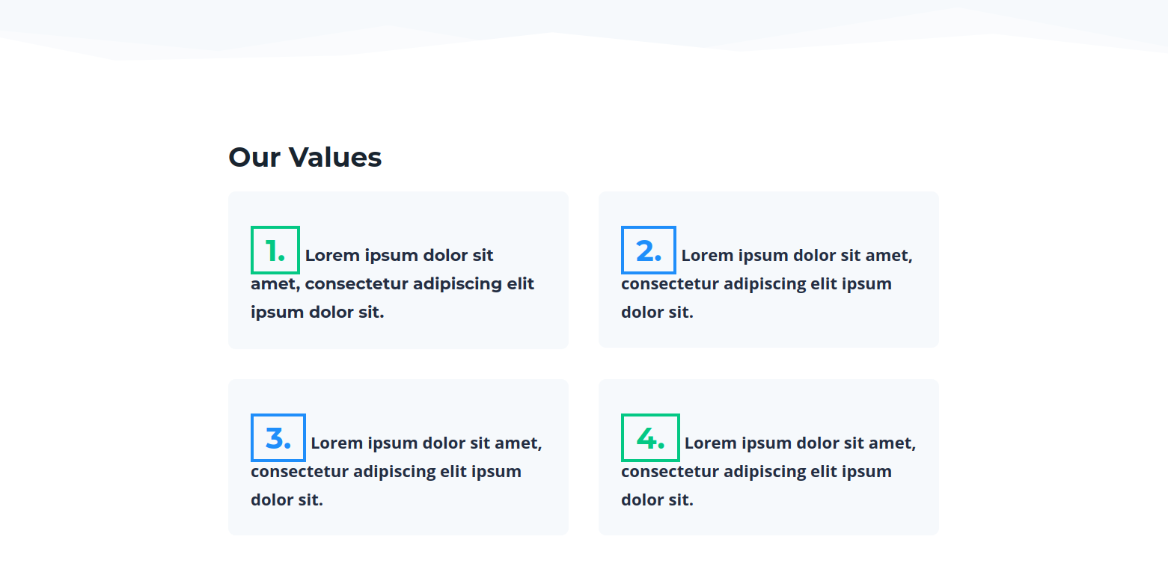Click "consectetur adipiscing elit ipsum" line in card 2
This screenshot has height=581, width=1168.
756,284
